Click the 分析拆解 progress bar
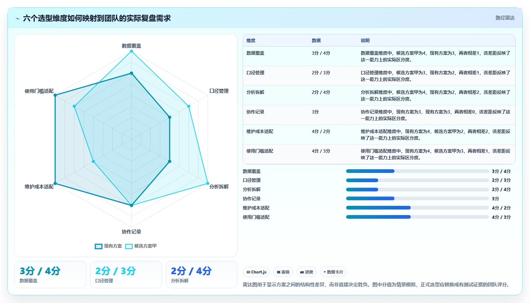This screenshot has width=530, height=303. tap(417, 190)
